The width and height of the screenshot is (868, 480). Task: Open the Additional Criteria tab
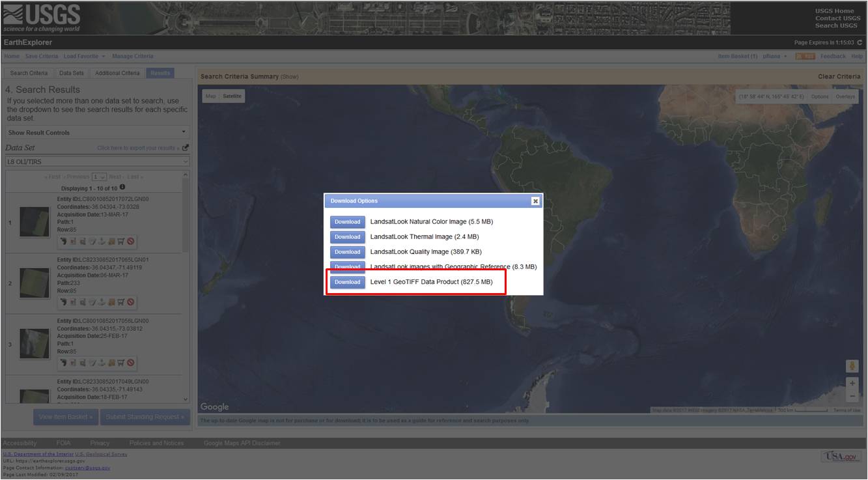coord(117,73)
